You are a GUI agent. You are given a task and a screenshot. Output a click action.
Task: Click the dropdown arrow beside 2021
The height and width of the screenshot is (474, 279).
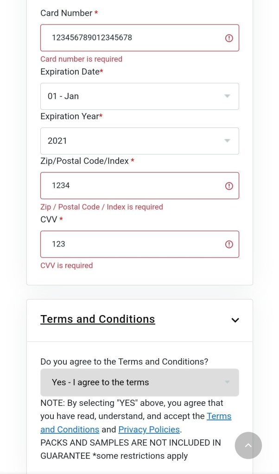pos(227,141)
